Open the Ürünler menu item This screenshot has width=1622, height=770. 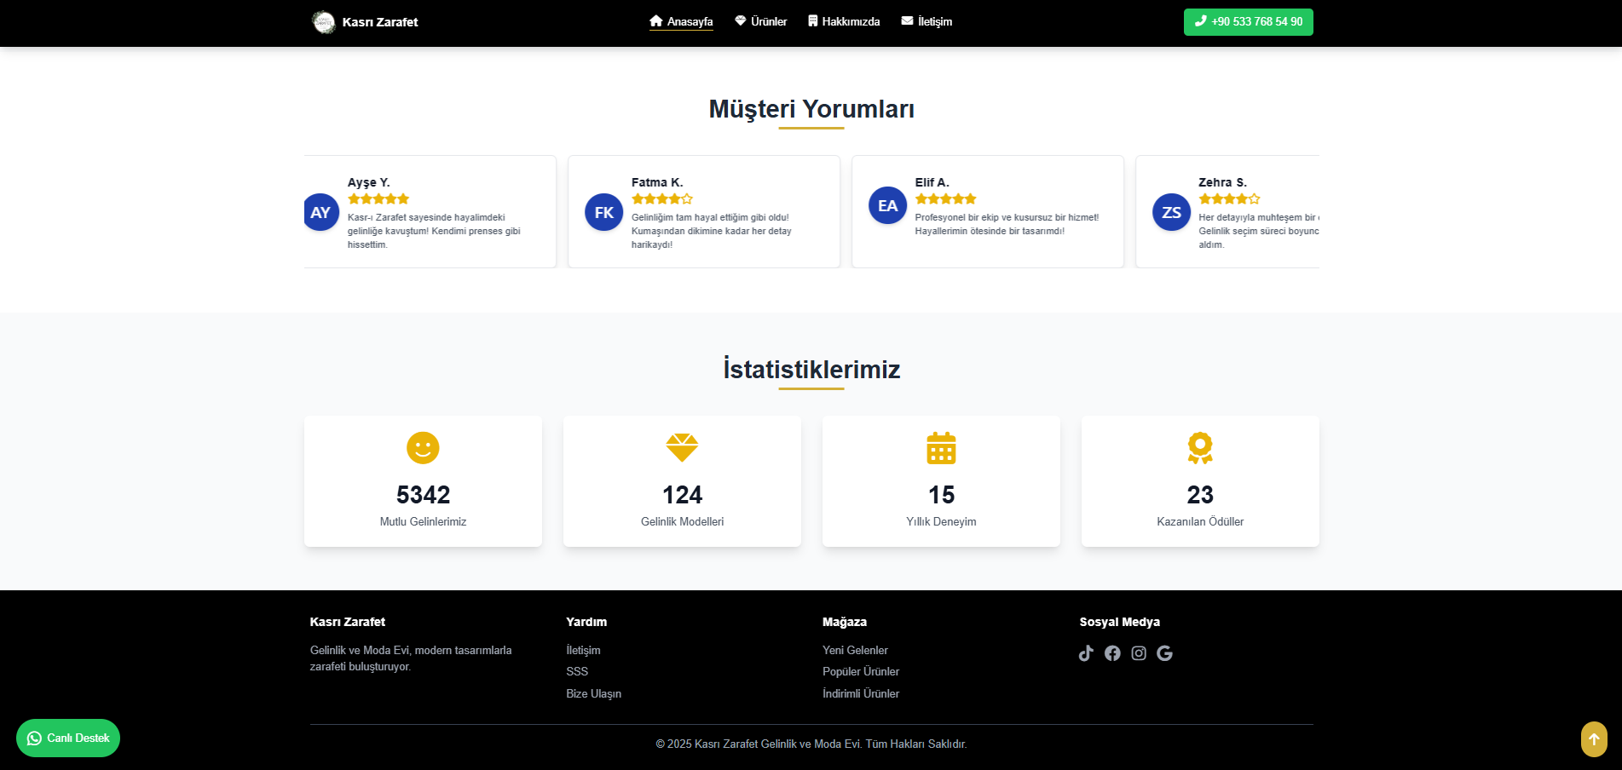pyautogui.click(x=760, y=21)
